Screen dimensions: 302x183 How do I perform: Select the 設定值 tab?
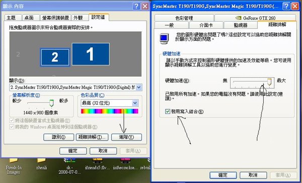pyautogui.click(x=99, y=17)
